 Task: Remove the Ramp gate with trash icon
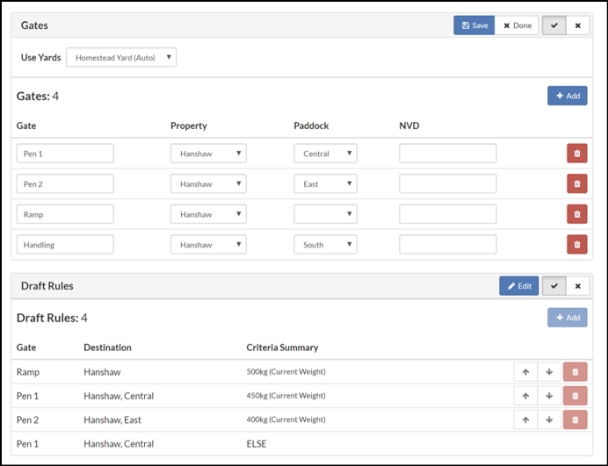[576, 214]
